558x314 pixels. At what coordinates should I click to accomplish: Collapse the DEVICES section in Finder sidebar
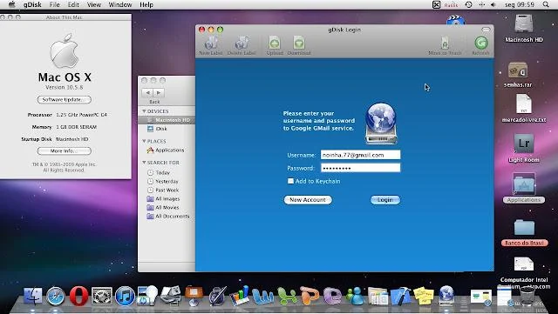tap(144, 111)
